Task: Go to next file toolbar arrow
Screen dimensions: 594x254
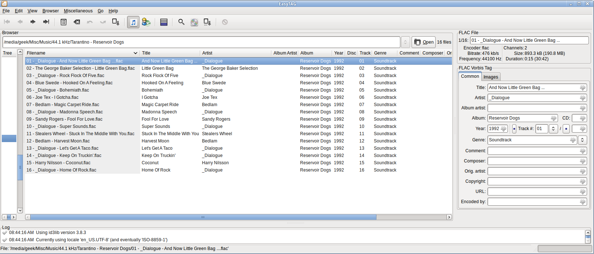Action: click(x=33, y=22)
